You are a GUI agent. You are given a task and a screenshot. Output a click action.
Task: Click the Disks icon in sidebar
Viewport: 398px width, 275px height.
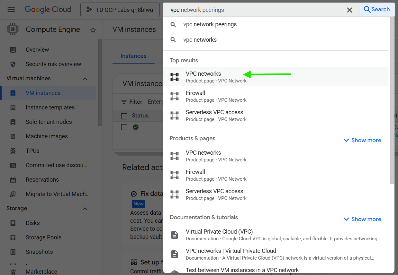click(13, 223)
